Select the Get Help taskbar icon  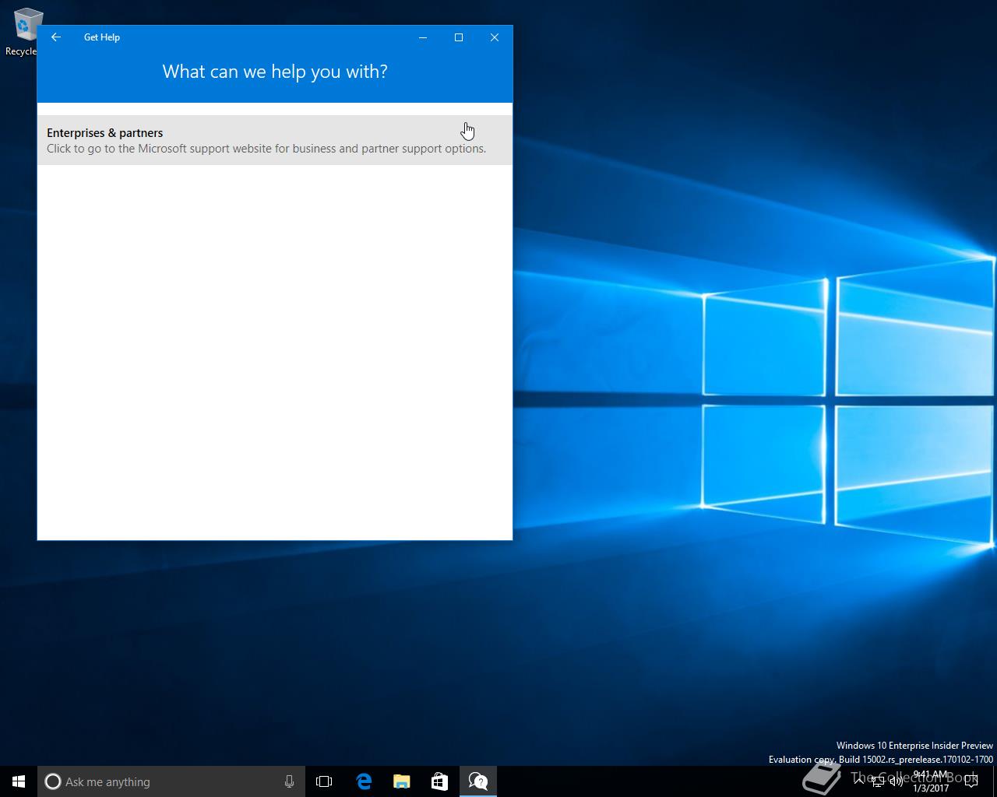[x=477, y=781]
